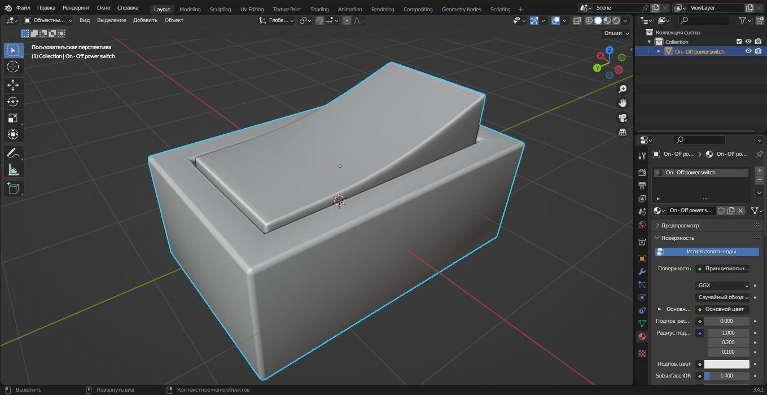
Task: Click the Select Box tool
Action: 13,50
